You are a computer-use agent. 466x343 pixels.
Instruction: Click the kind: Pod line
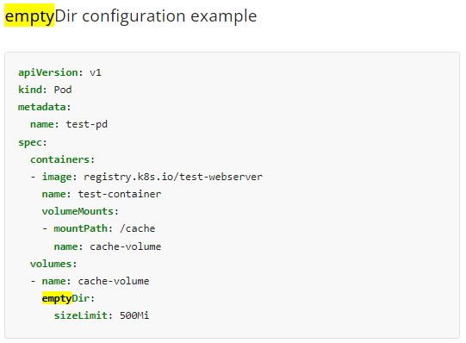[45, 90]
